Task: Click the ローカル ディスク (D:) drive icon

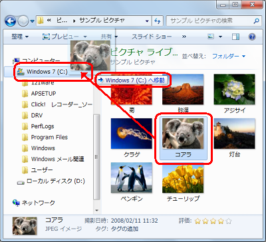Action: [21, 183]
